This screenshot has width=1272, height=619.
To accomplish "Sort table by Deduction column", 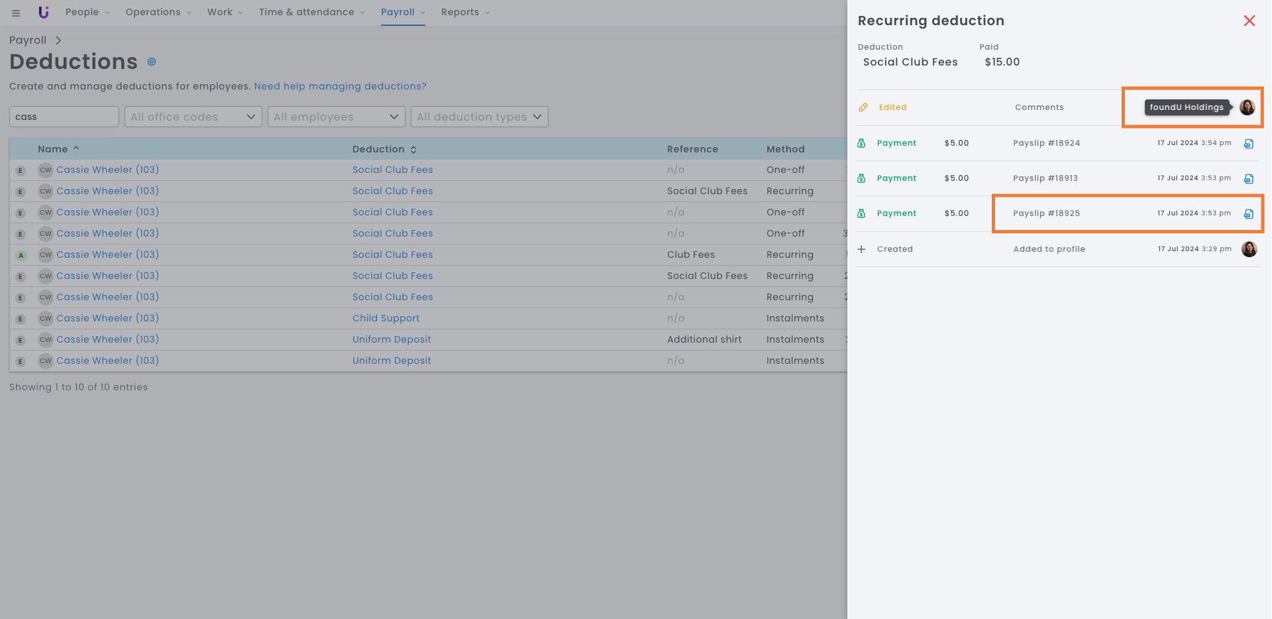I will pyautogui.click(x=384, y=149).
